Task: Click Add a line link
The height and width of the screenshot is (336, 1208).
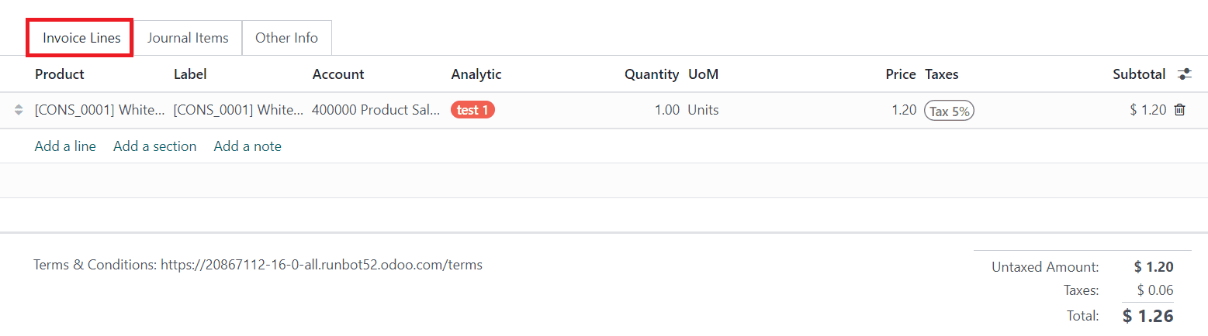Action: pyautogui.click(x=65, y=146)
